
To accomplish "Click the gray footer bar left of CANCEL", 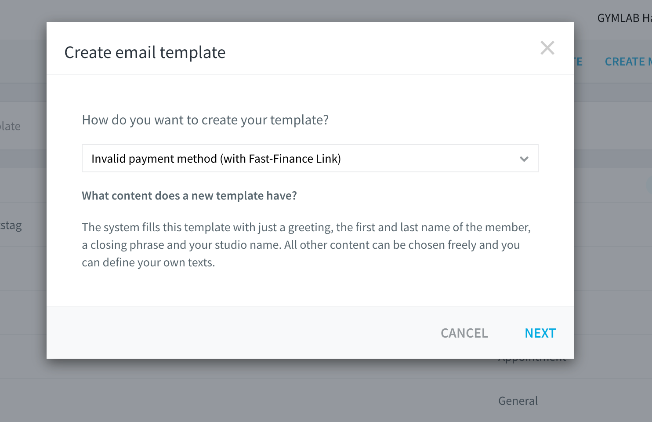I will 242,333.
